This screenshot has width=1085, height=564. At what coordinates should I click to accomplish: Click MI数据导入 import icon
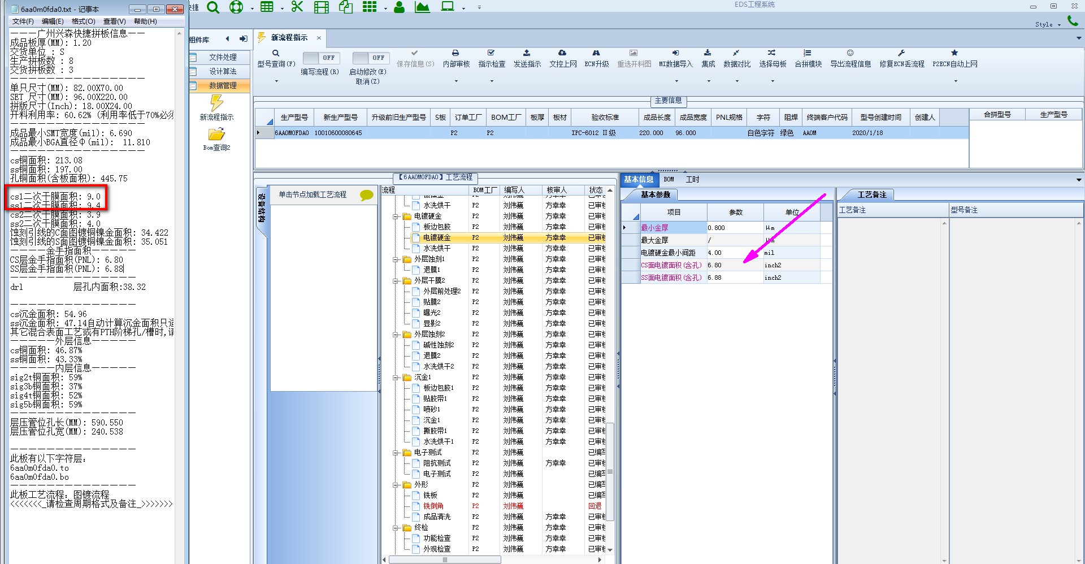point(675,53)
